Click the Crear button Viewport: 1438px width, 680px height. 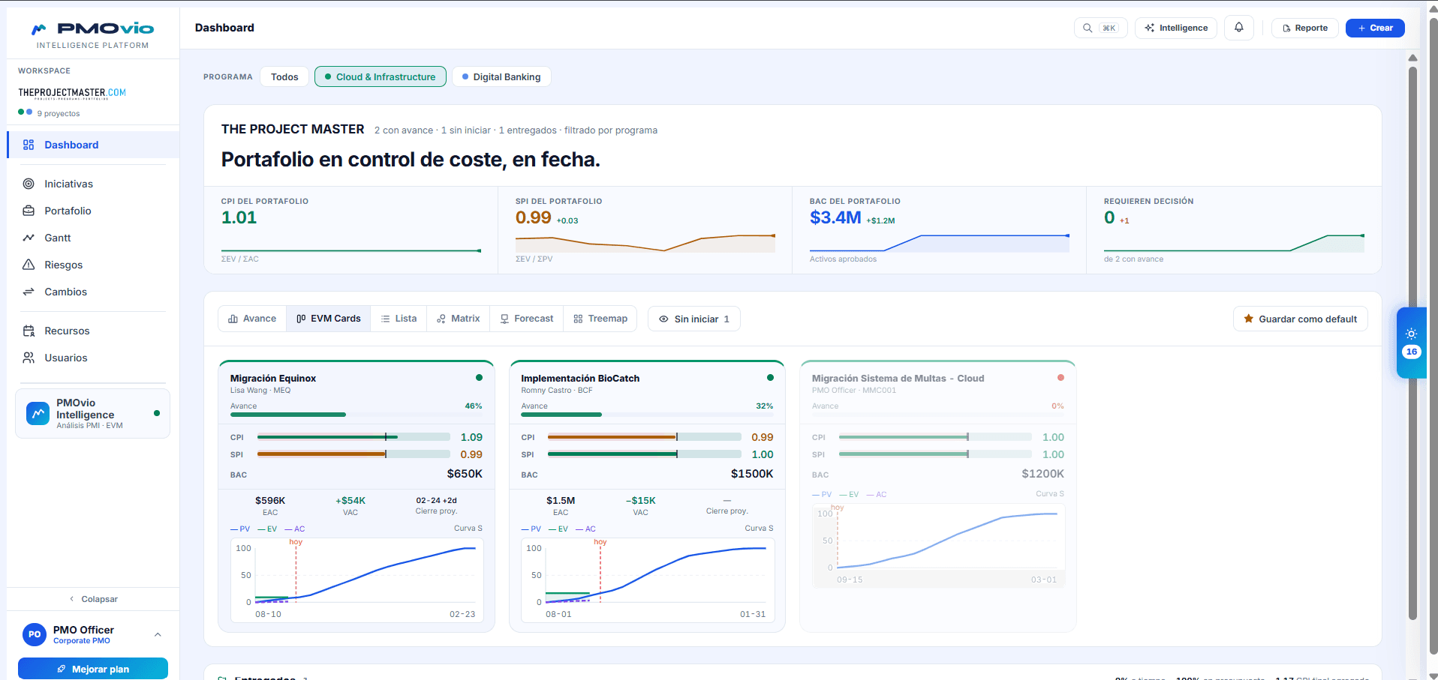coord(1375,28)
